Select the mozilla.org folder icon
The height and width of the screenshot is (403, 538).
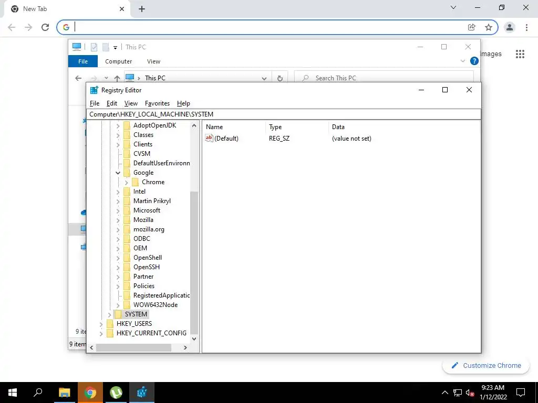tap(127, 229)
